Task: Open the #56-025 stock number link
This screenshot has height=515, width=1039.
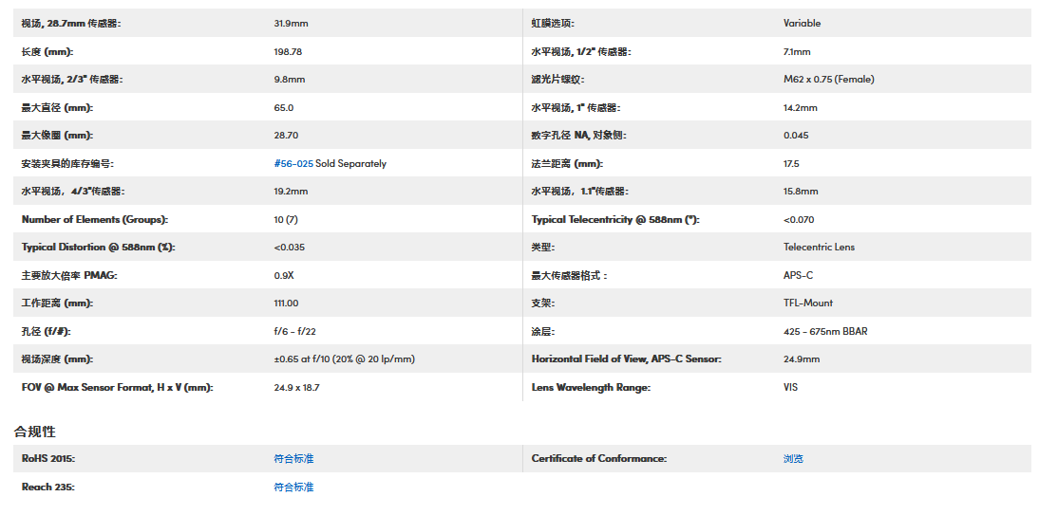Action: click(x=293, y=163)
